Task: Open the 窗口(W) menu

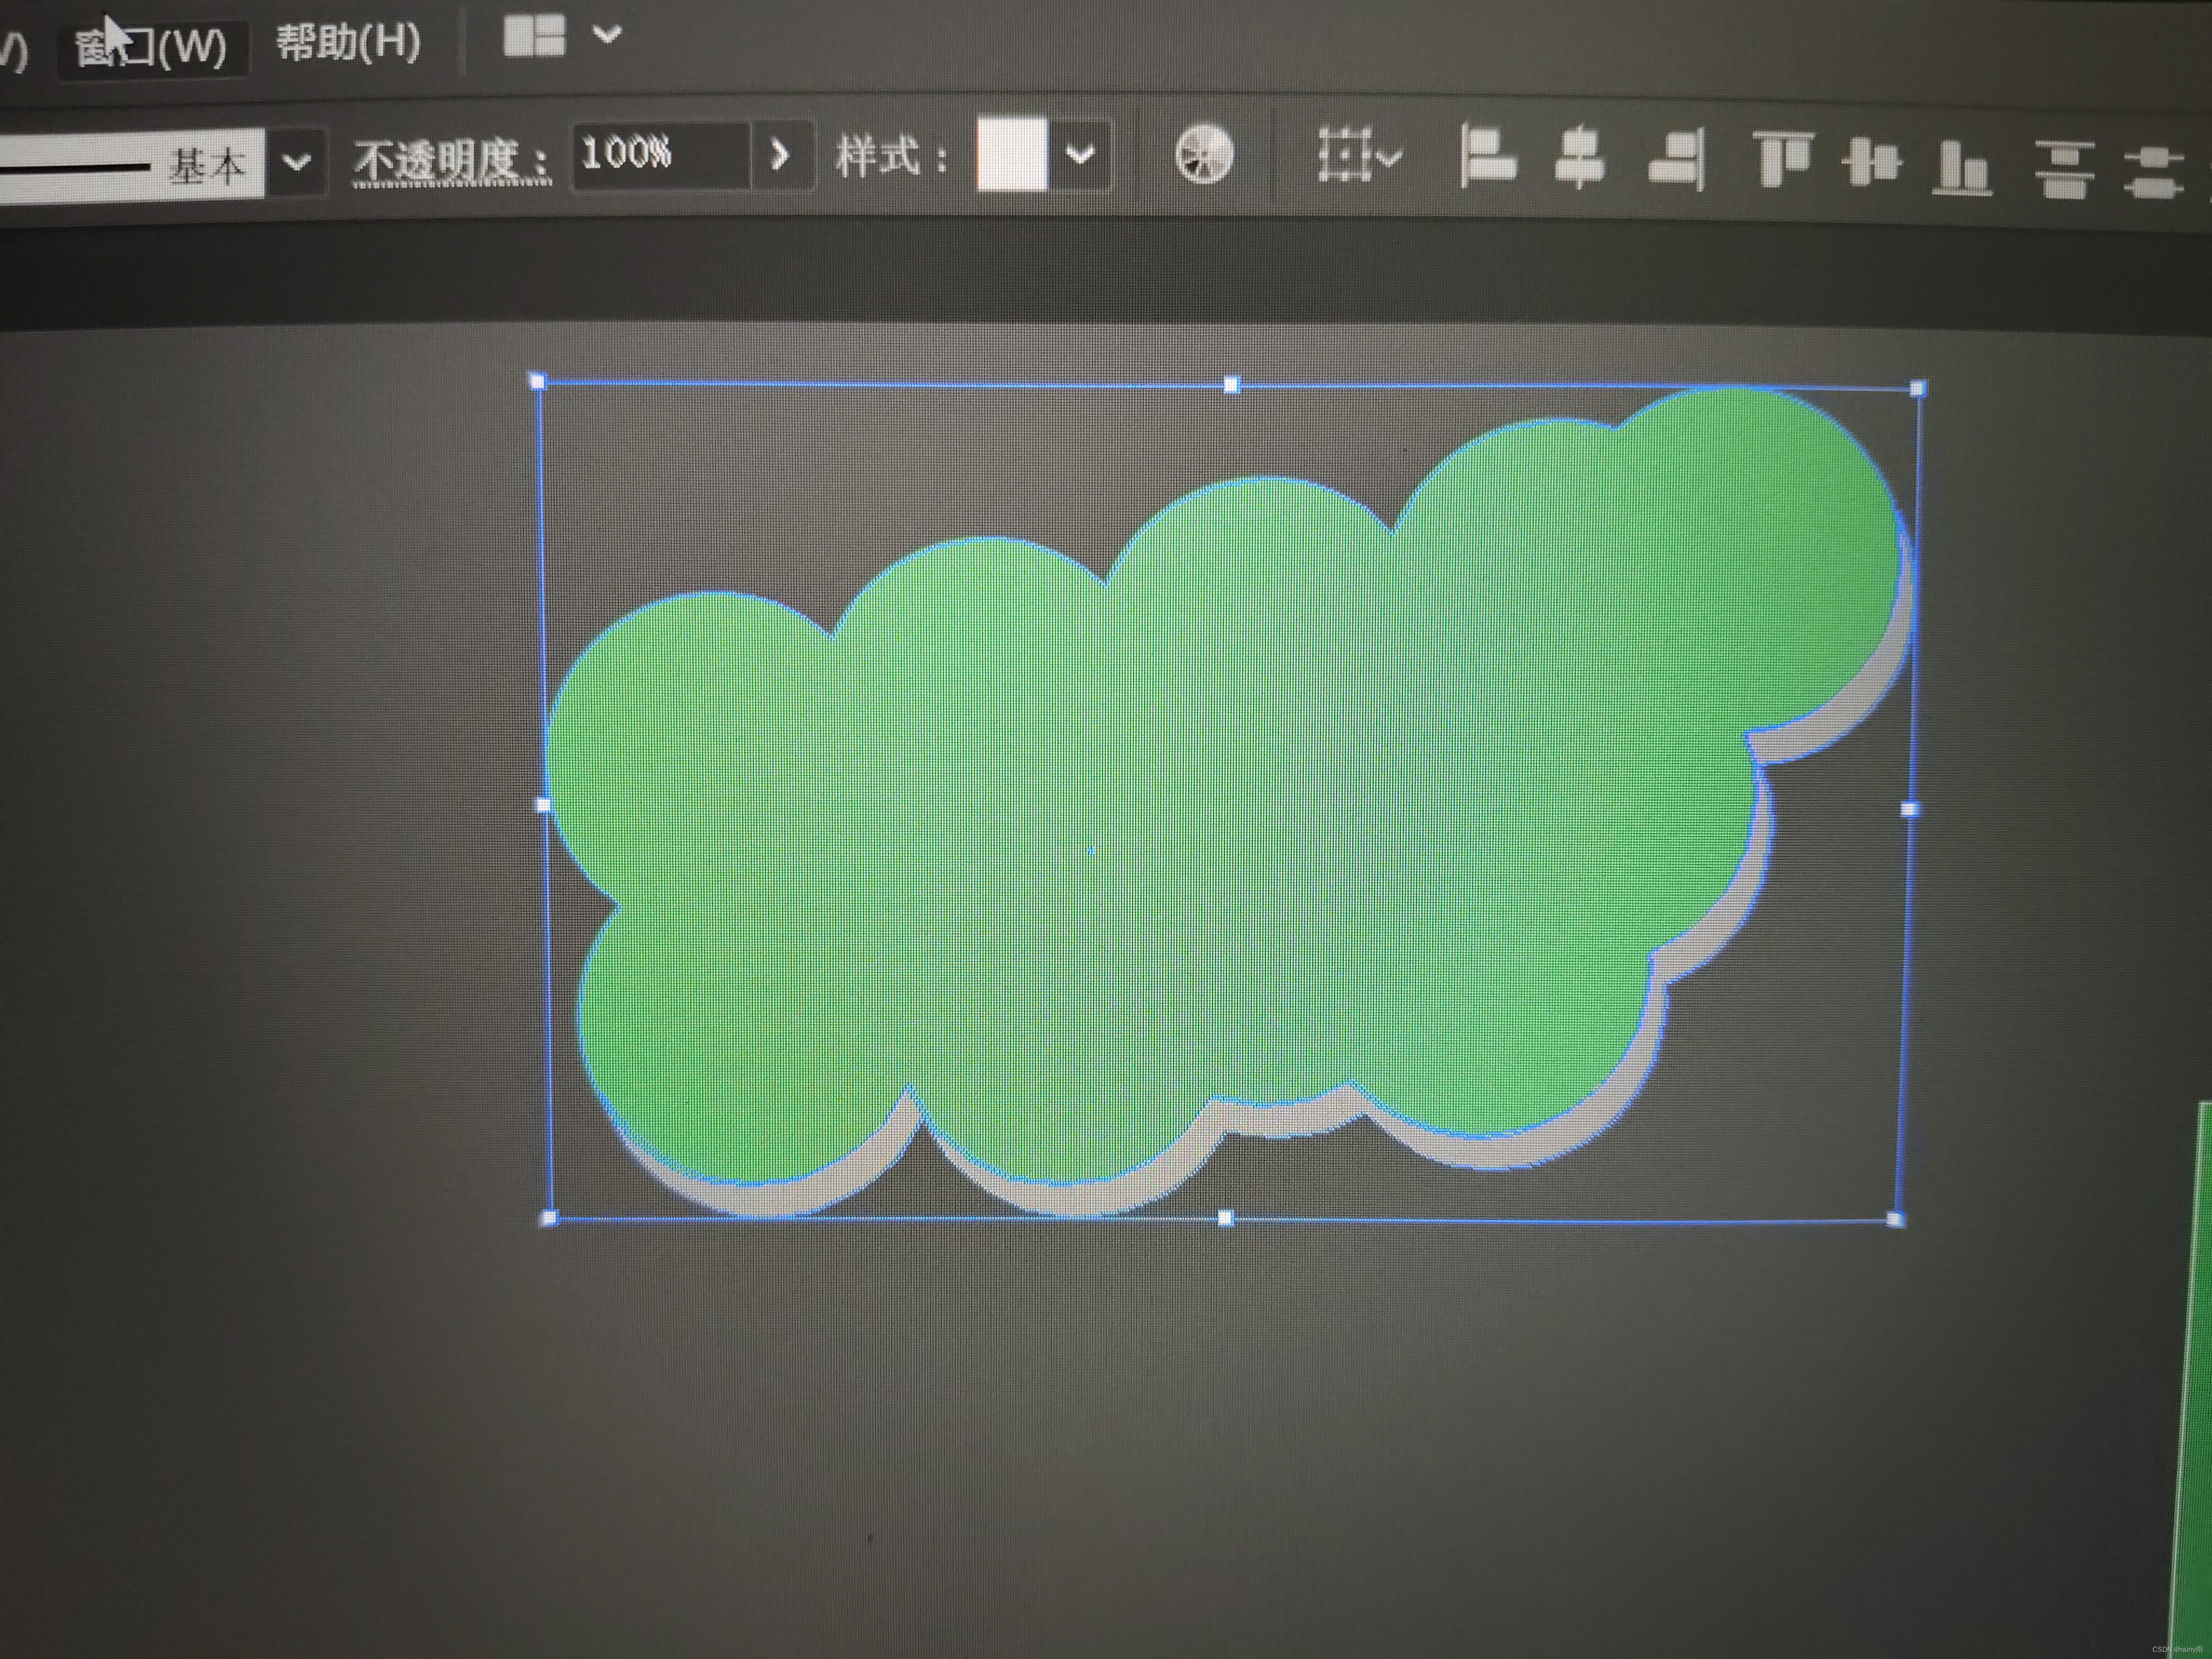Action: pyautogui.click(x=151, y=47)
